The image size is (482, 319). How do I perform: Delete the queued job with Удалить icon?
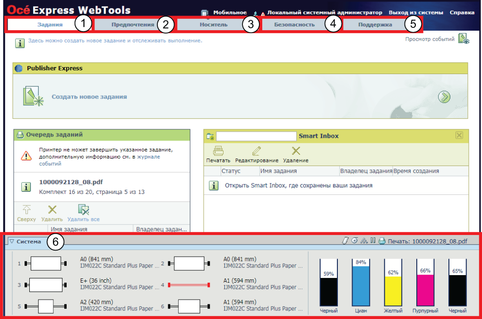52,210
